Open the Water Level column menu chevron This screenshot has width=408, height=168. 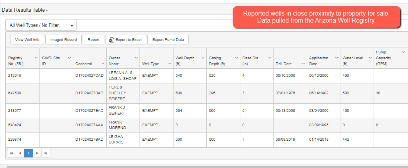point(370,58)
